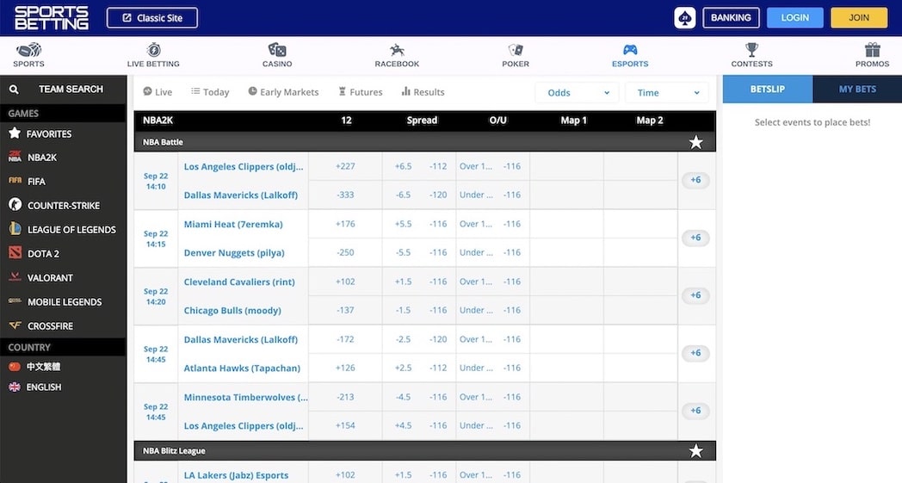Select Counter-Strike in sidebar

pyautogui.click(x=64, y=206)
